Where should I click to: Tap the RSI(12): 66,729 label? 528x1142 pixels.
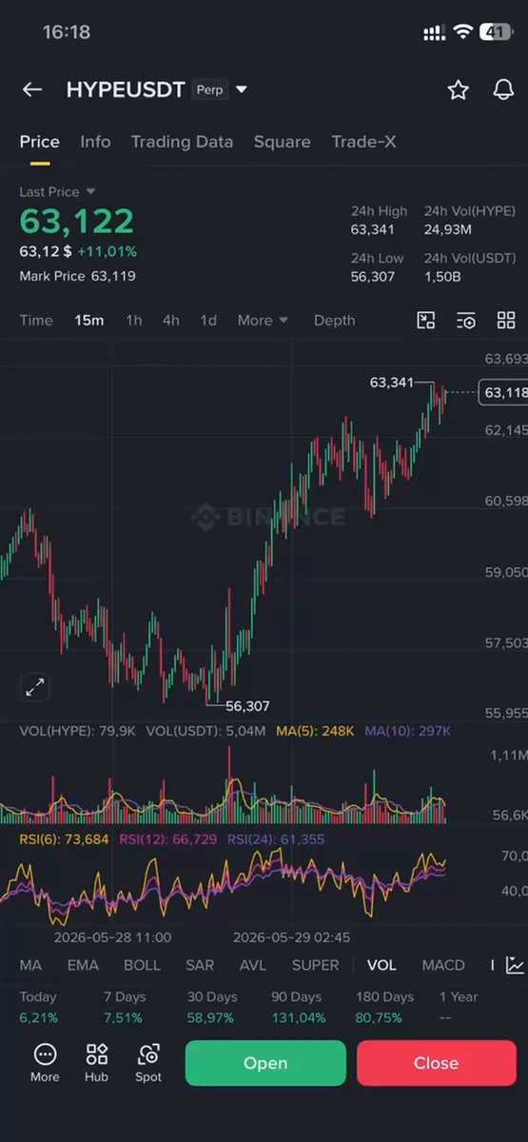(x=167, y=839)
